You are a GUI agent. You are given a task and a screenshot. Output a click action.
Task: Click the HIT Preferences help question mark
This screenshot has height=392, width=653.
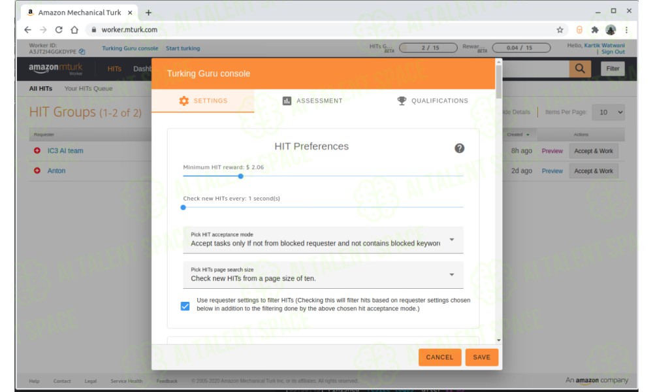[x=459, y=148]
